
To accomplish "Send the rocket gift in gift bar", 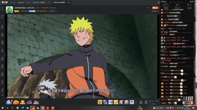I will click(105, 102).
